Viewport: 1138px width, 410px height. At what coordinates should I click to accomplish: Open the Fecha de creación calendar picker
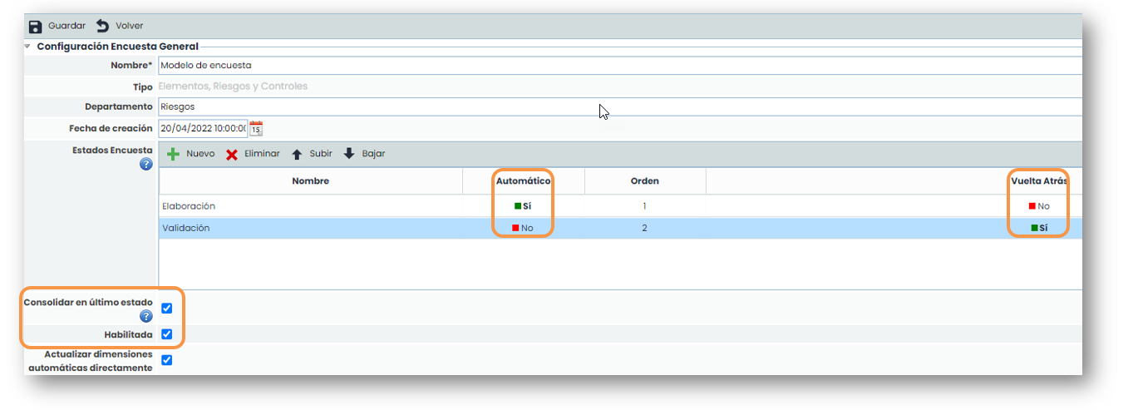256,128
